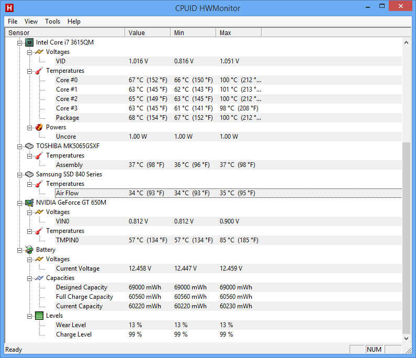
Task: Click the green Levels icon under Battery
Action: [39, 316]
